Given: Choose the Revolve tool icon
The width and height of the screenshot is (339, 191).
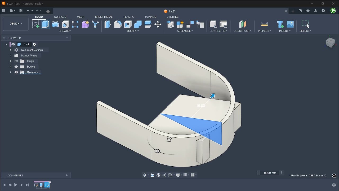Looking at the screenshot, I should pos(56,24).
